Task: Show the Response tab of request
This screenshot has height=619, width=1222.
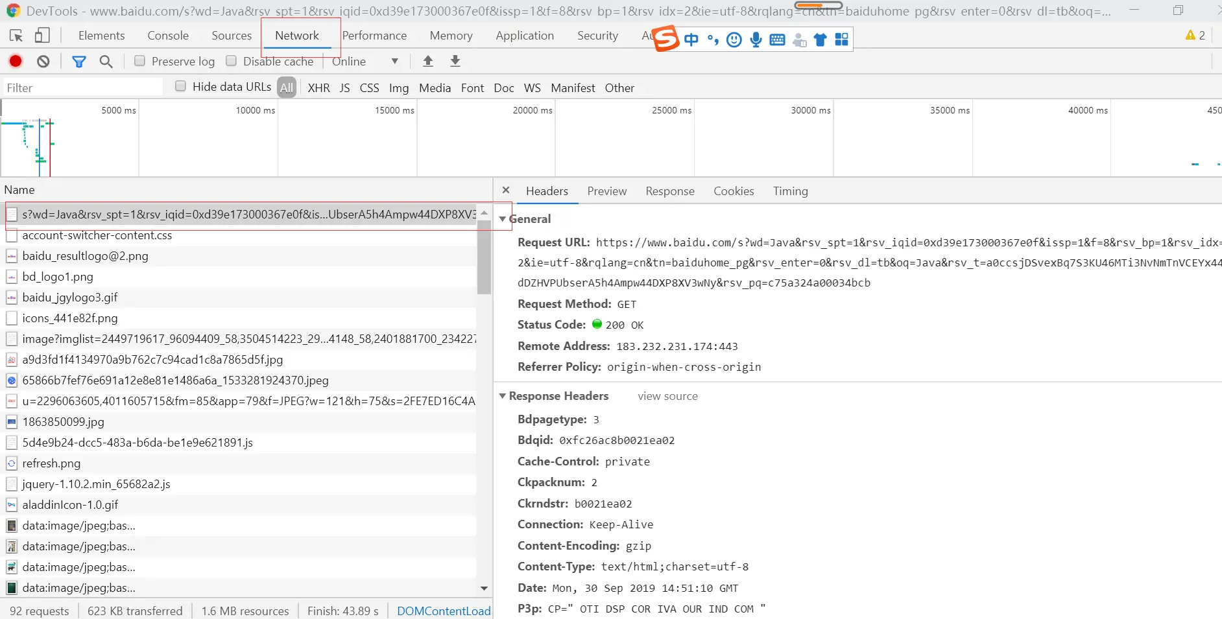Action: (670, 191)
